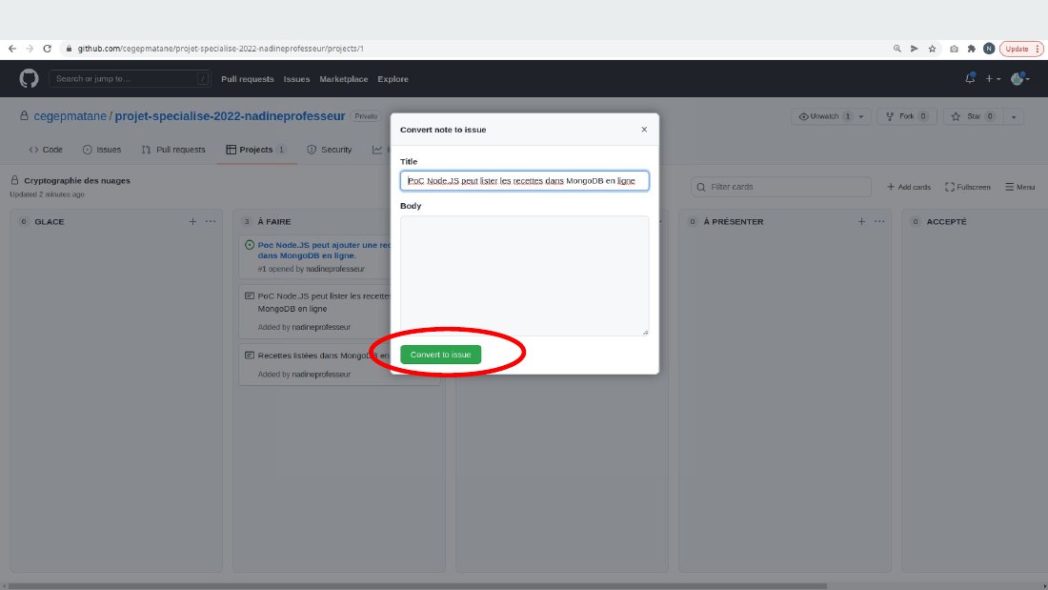Enter Fullscreen project view
This screenshot has height=590, width=1048.
click(x=968, y=187)
